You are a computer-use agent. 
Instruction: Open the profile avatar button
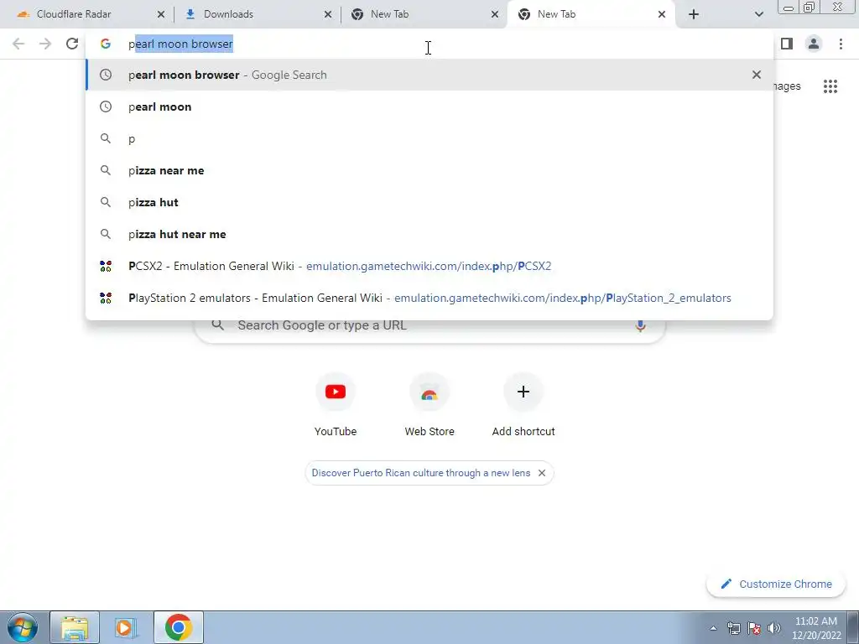tap(814, 44)
